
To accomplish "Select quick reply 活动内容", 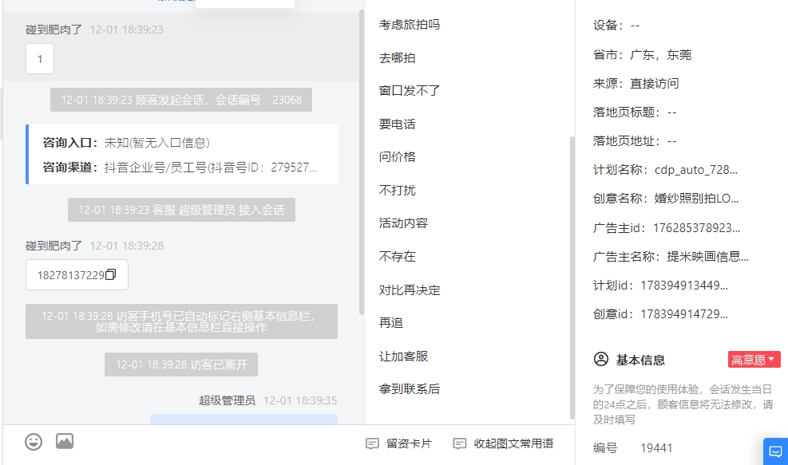I will pyautogui.click(x=403, y=223).
